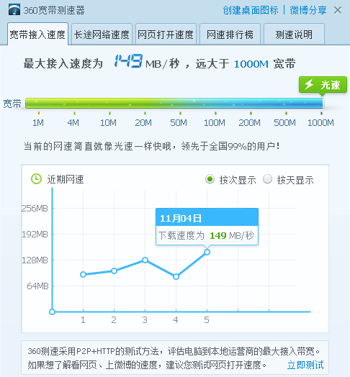Click the 200M marker on the speed scale
This screenshot has height=377, width=350.
pos(250,123)
